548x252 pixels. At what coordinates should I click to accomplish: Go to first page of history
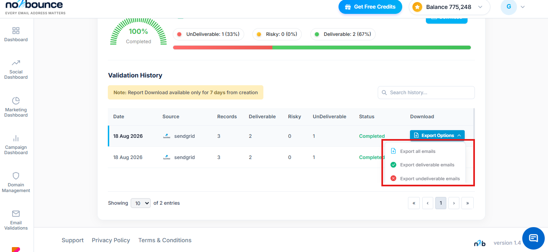pyautogui.click(x=414, y=203)
